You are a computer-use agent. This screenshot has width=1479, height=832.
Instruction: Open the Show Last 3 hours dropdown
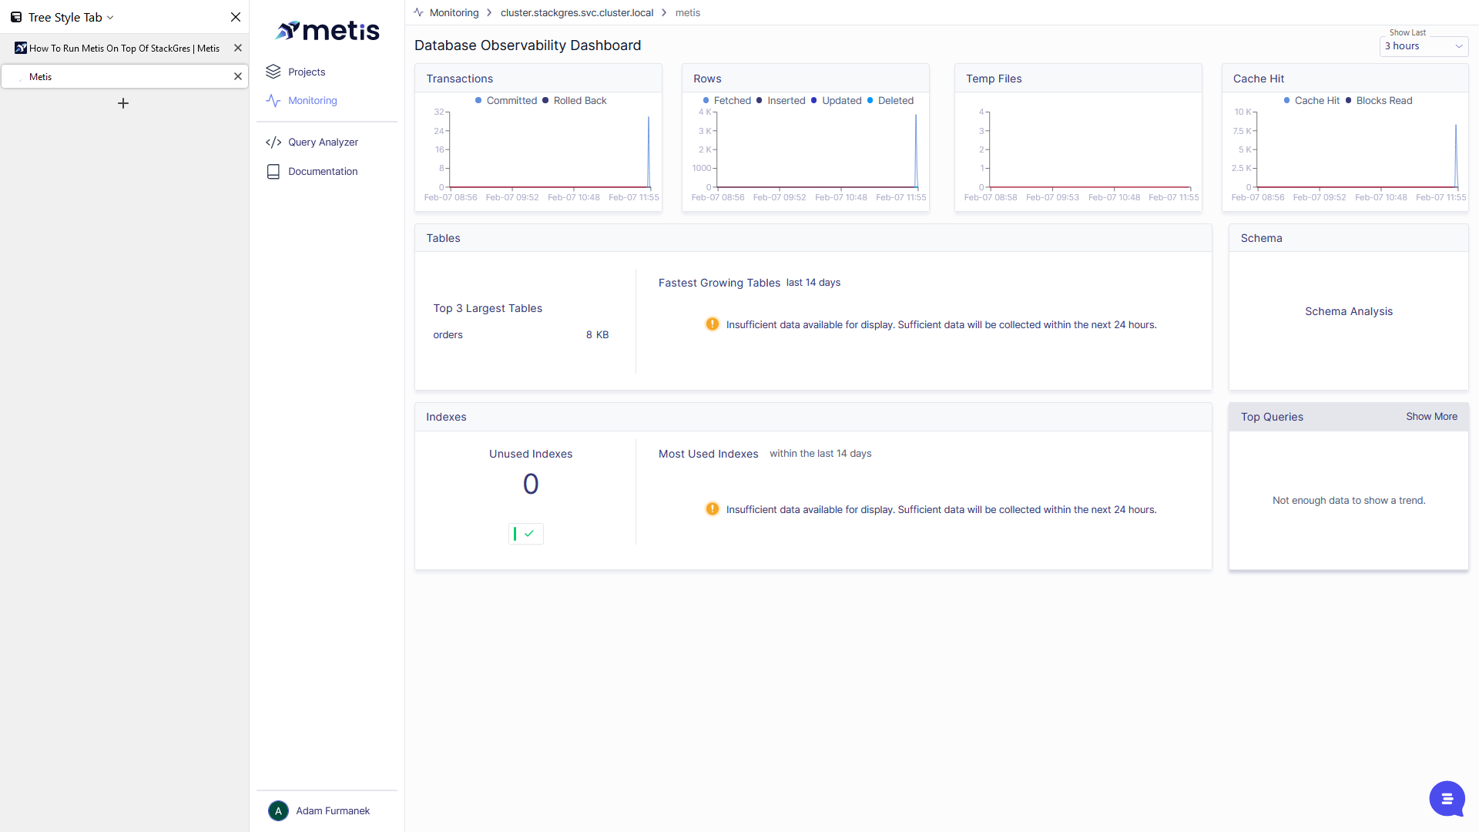[x=1424, y=46]
